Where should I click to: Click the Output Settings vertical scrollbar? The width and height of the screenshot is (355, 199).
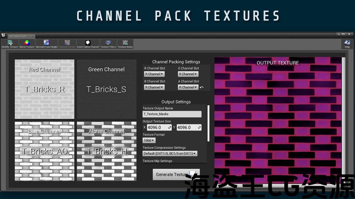[208, 123]
